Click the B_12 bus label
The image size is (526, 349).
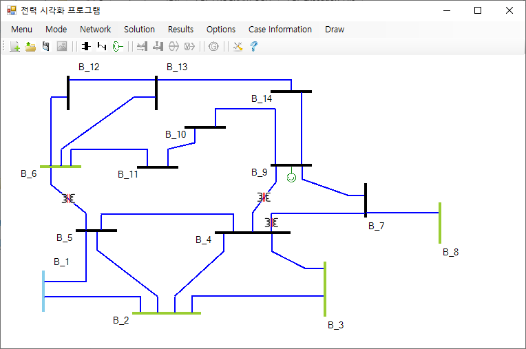89,67
